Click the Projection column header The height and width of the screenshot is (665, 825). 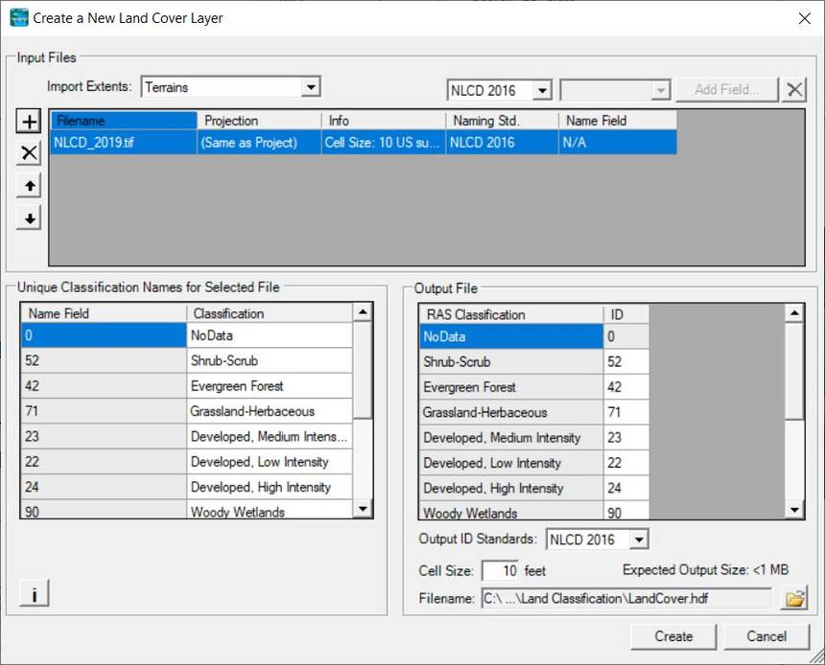tap(259, 121)
